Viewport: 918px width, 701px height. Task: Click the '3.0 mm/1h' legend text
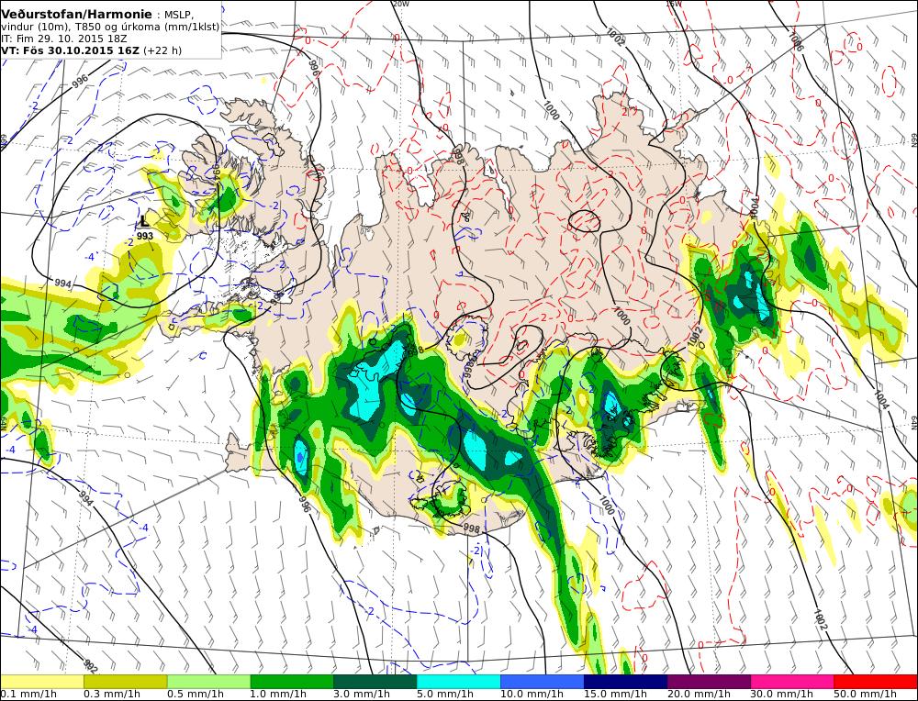click(362, 694)
